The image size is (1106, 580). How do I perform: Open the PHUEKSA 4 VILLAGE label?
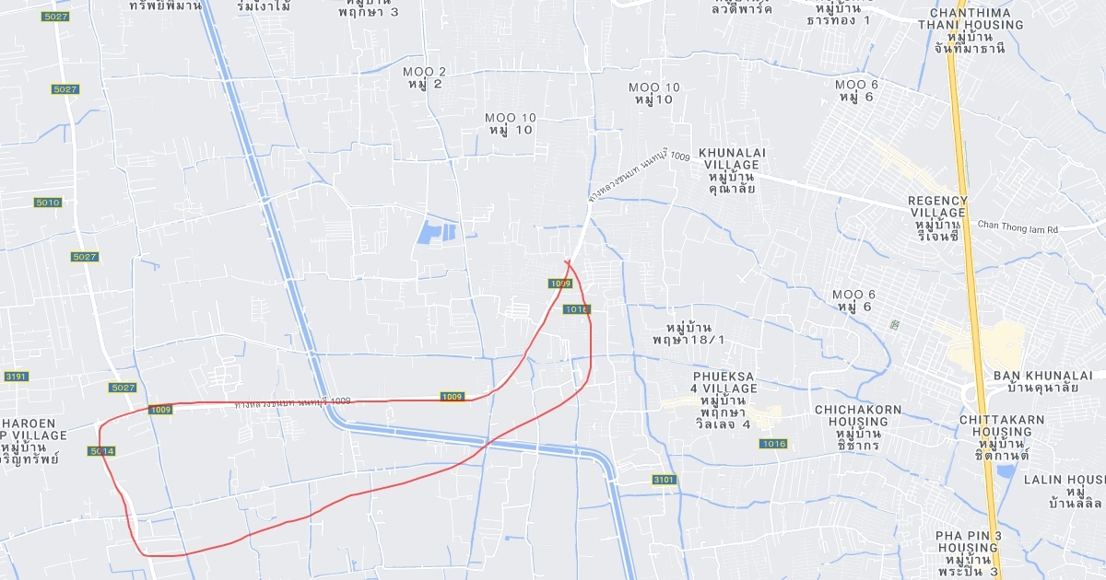coord(725,400)
